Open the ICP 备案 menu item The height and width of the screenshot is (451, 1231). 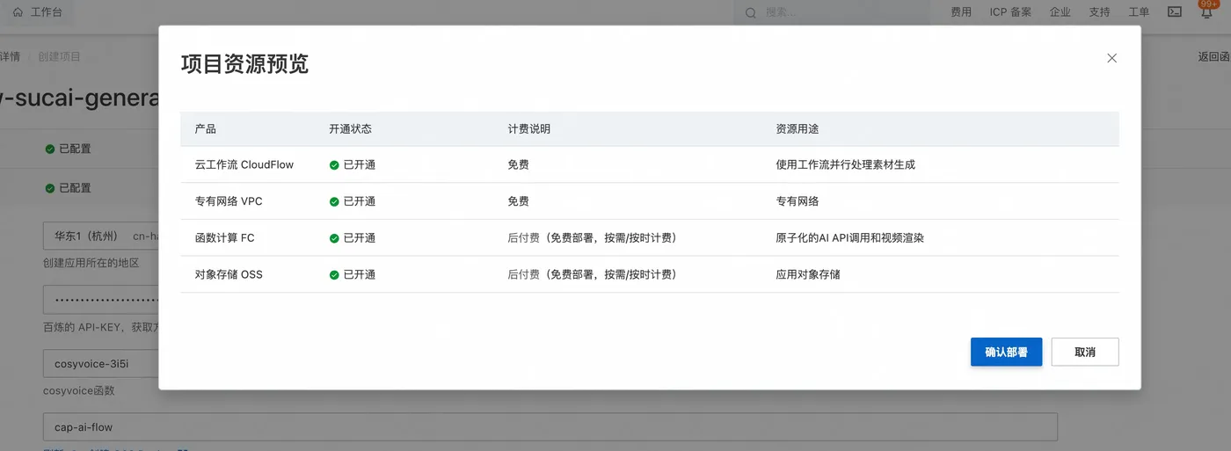(x=1010, y=12)
